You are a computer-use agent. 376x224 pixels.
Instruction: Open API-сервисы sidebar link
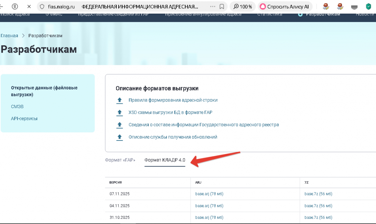[24, 118]
